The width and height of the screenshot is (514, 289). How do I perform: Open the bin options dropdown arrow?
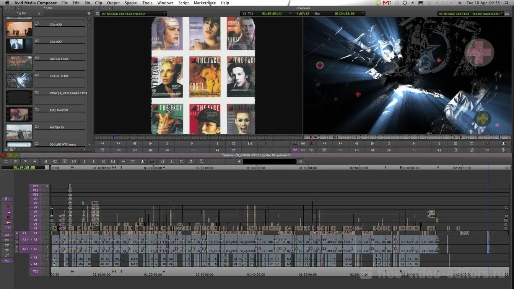click(89, 13)
